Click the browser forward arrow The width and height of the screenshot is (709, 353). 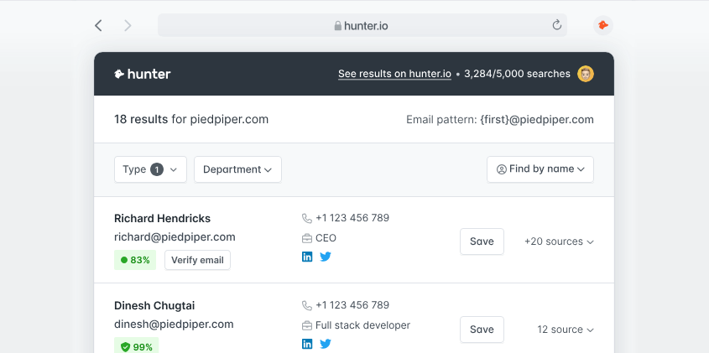(128, 26)
